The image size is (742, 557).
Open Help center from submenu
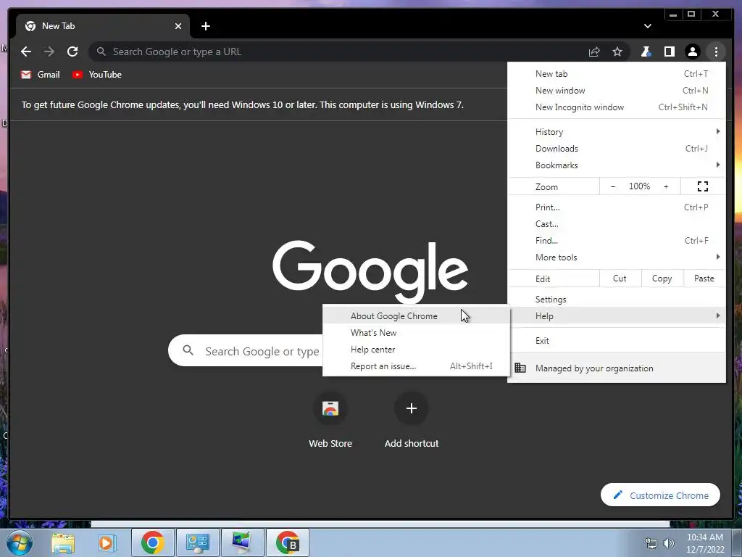pyautogui.click(x=417, y=350)
